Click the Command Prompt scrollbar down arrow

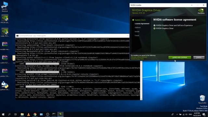[x=141, y=99]
